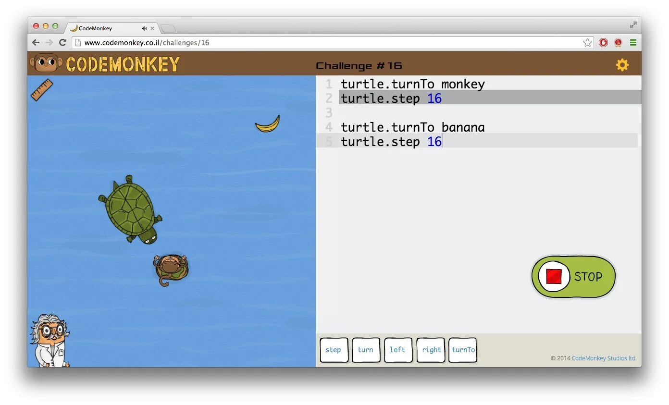Screen dimensions: 669x405
Task: Click the browser back arrow
Action: [36, 42]
